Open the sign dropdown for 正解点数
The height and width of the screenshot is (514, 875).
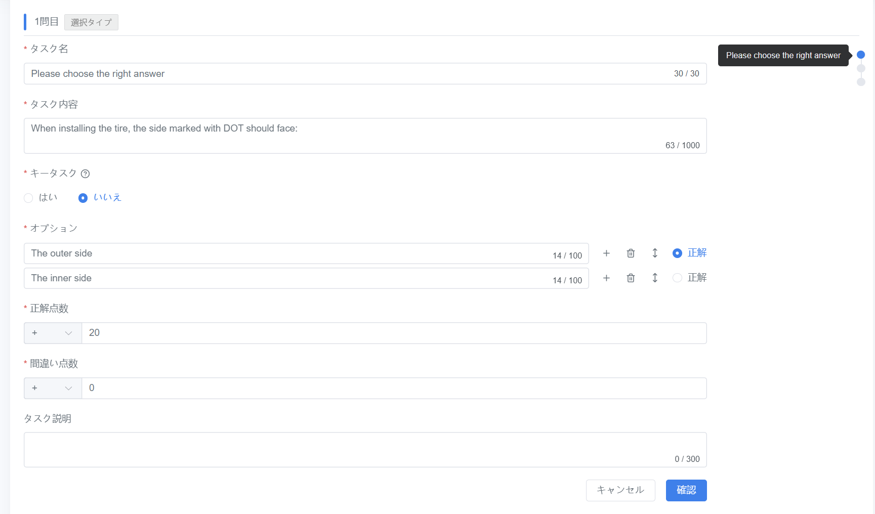[x=53, y=333]
